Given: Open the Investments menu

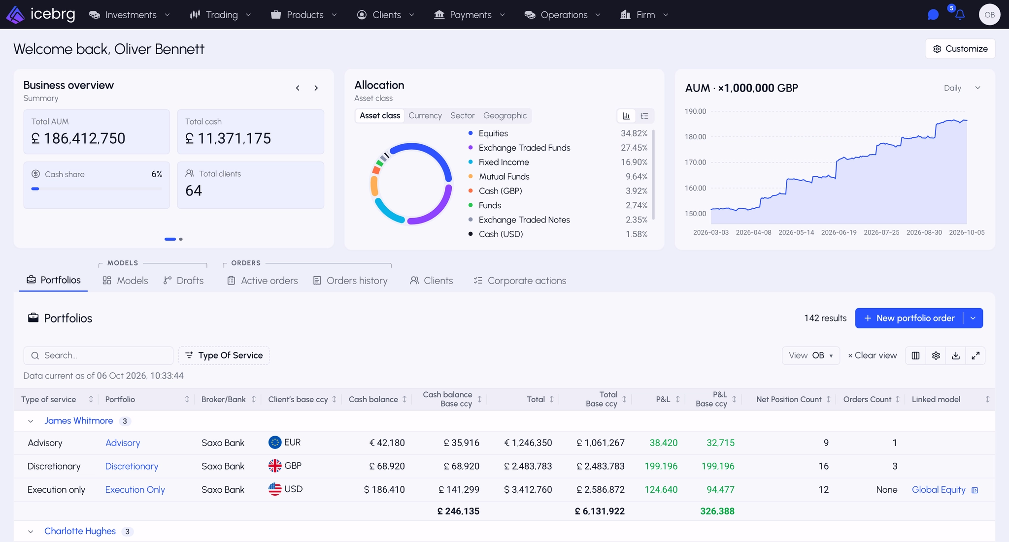Looking at the screenshot, I should [130, 15].
